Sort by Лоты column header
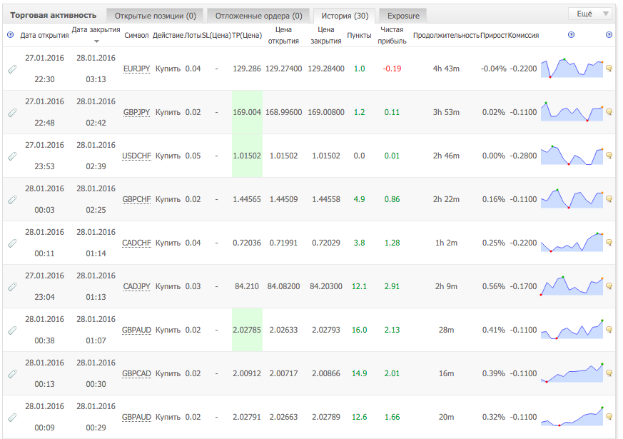Screen dimensions: 623x439 193,36
